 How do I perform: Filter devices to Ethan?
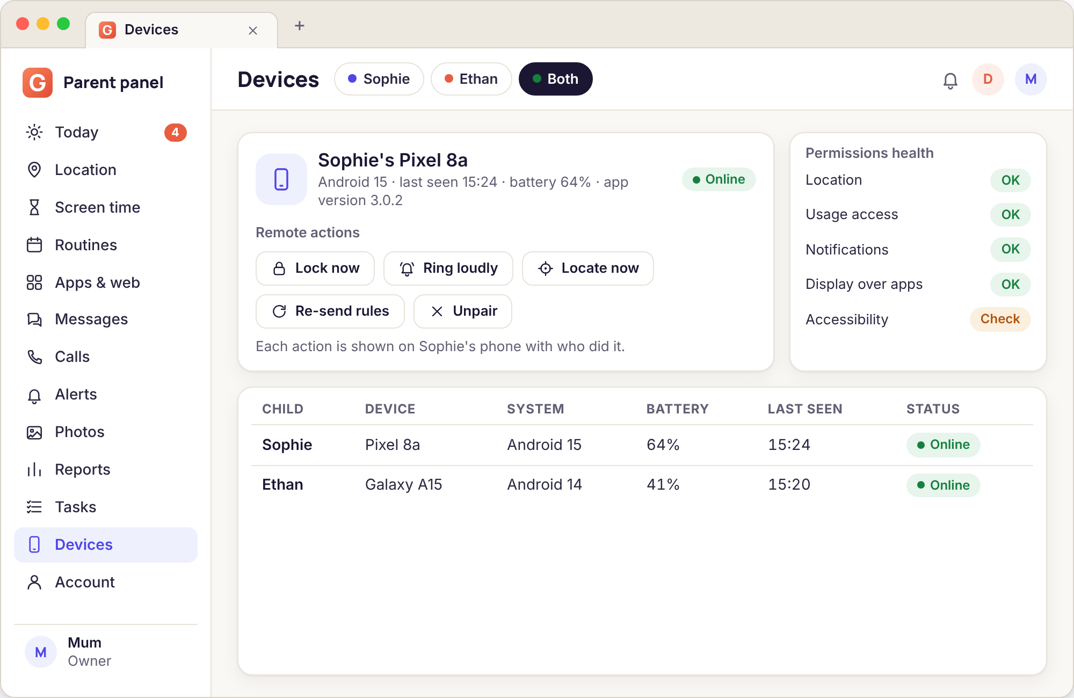[x=471, y=79]
